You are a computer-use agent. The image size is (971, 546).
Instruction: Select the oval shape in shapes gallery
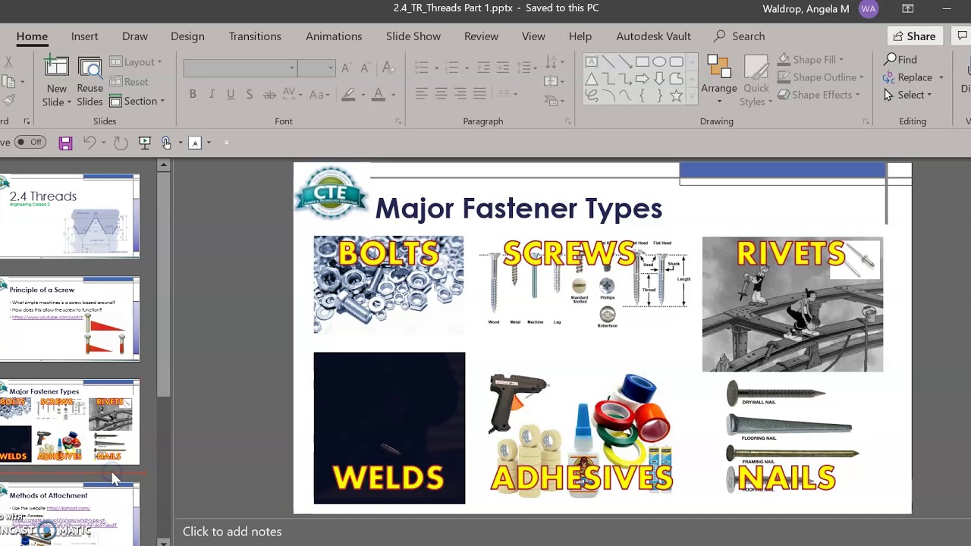click(x=658, y=61)
